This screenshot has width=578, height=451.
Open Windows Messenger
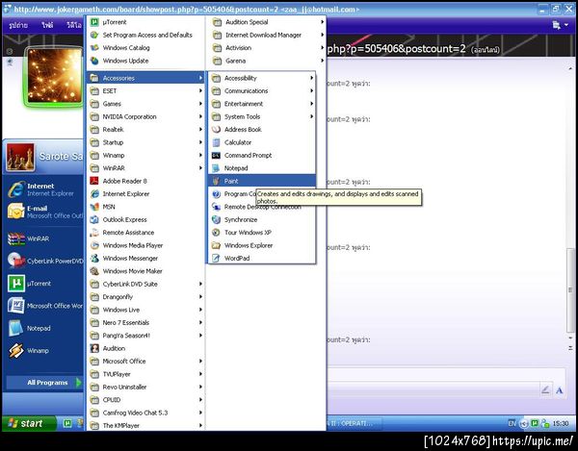145,259
